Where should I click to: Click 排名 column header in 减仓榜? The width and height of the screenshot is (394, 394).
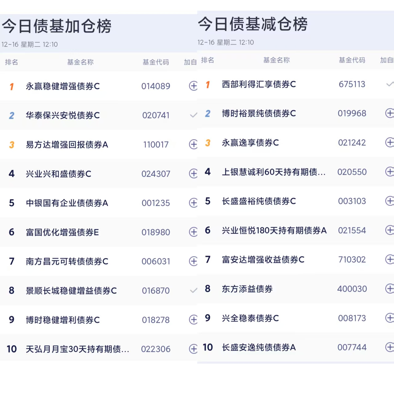coord(207,60)
